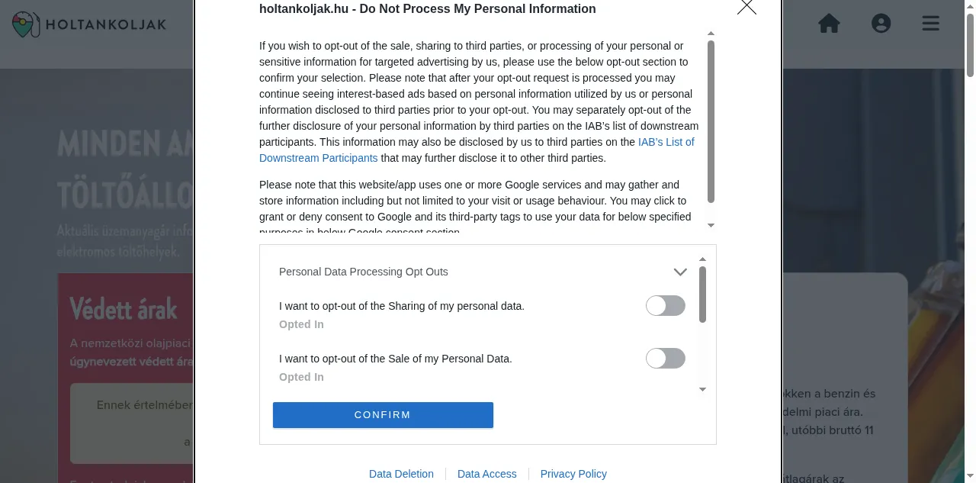Viewport: 976px width, 483px height.
Task: Collapse Personal Data Processing Opt Outs chevron
Action: pyautogui.click(x=680, y=272)
